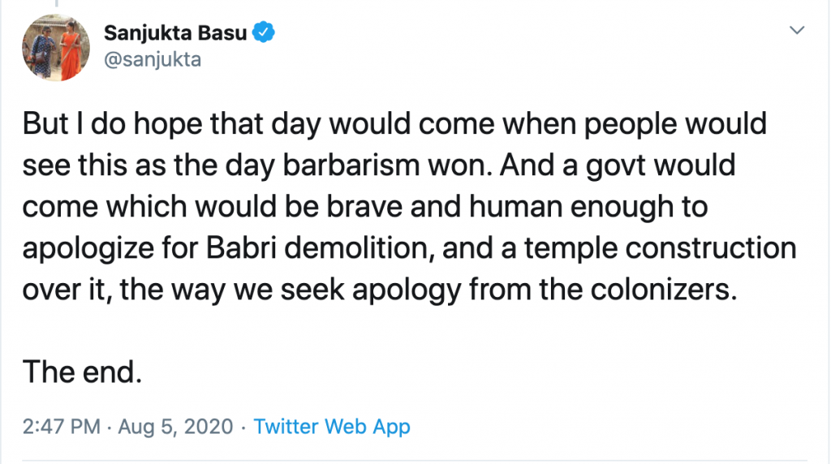Screen dimensions: 831x464
Task: Click the Twitter Web App source link
Action: [x=332, y=426]
